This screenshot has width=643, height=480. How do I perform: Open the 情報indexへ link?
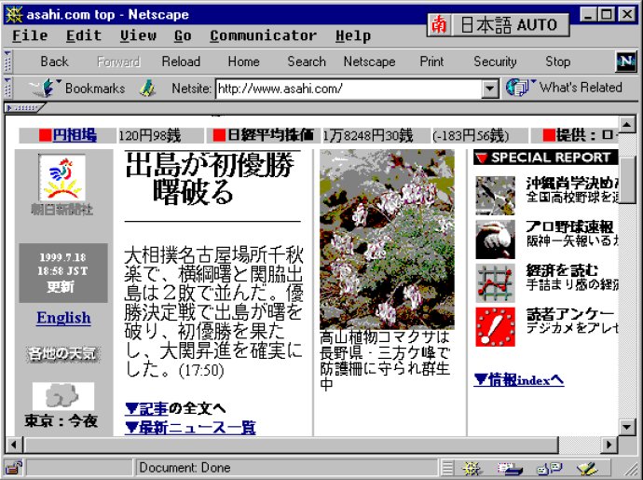[519, 379]
